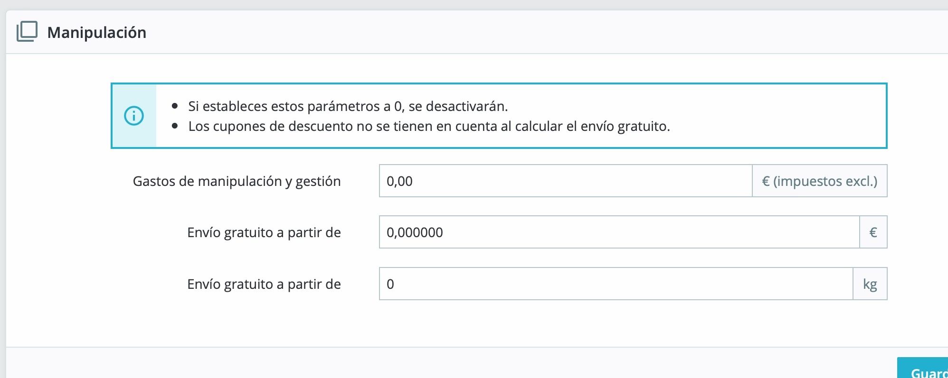948x378 pixels.
Task: Click the Guardar save button
Action: (x=922, y=368)
